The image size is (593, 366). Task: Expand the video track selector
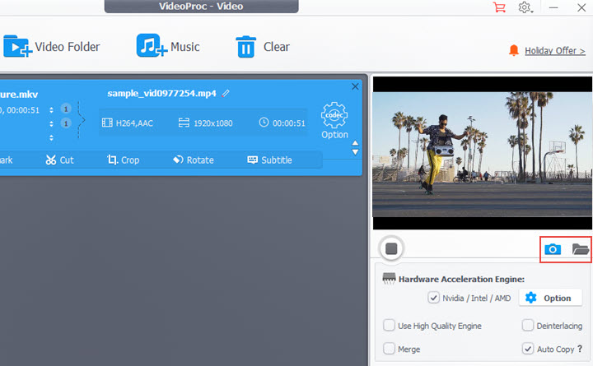(51, 110)
